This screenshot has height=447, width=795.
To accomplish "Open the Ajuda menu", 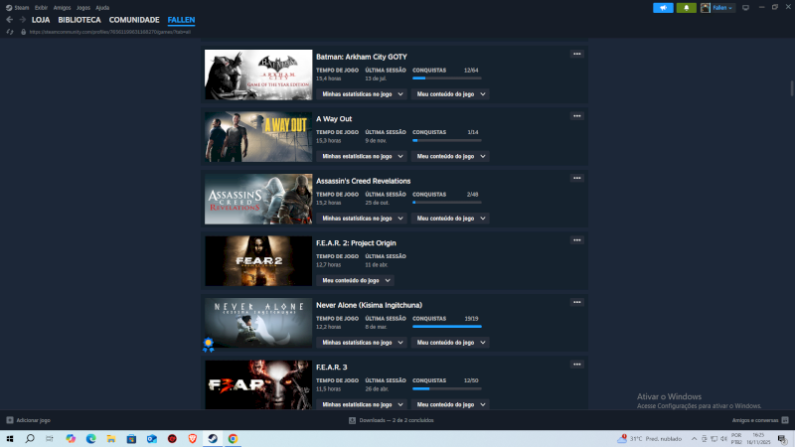I will pos(102,8).
